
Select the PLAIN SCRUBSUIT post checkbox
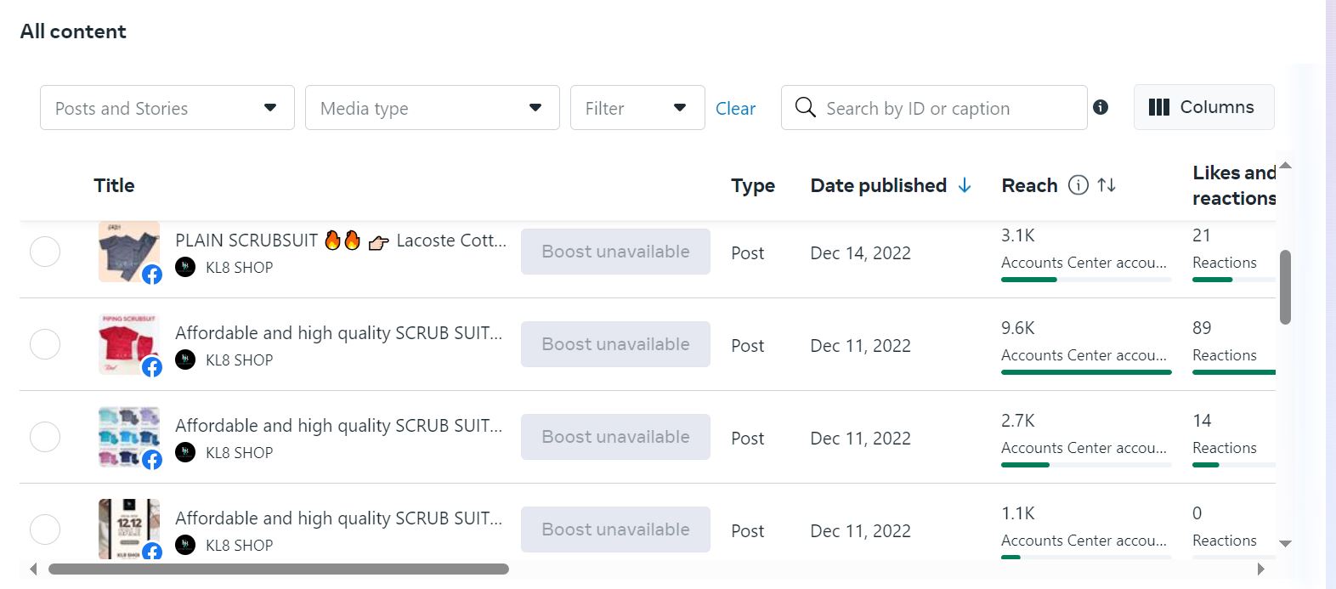pyautogui.click(x=45, y=252)
